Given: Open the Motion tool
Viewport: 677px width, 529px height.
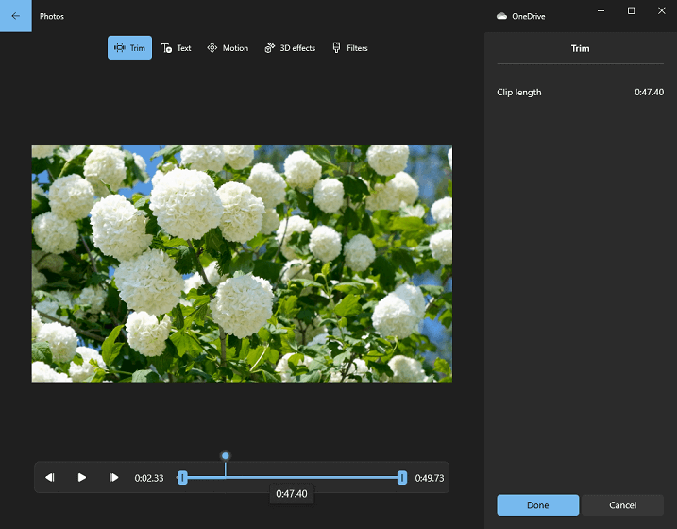Looking at the screenshot, I should [x=228, y=48].
